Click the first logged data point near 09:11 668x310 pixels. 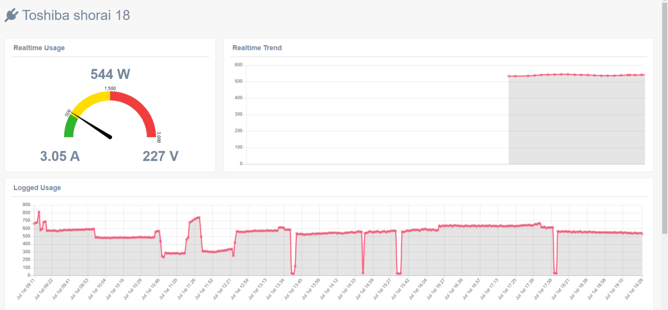coord(34,223)
